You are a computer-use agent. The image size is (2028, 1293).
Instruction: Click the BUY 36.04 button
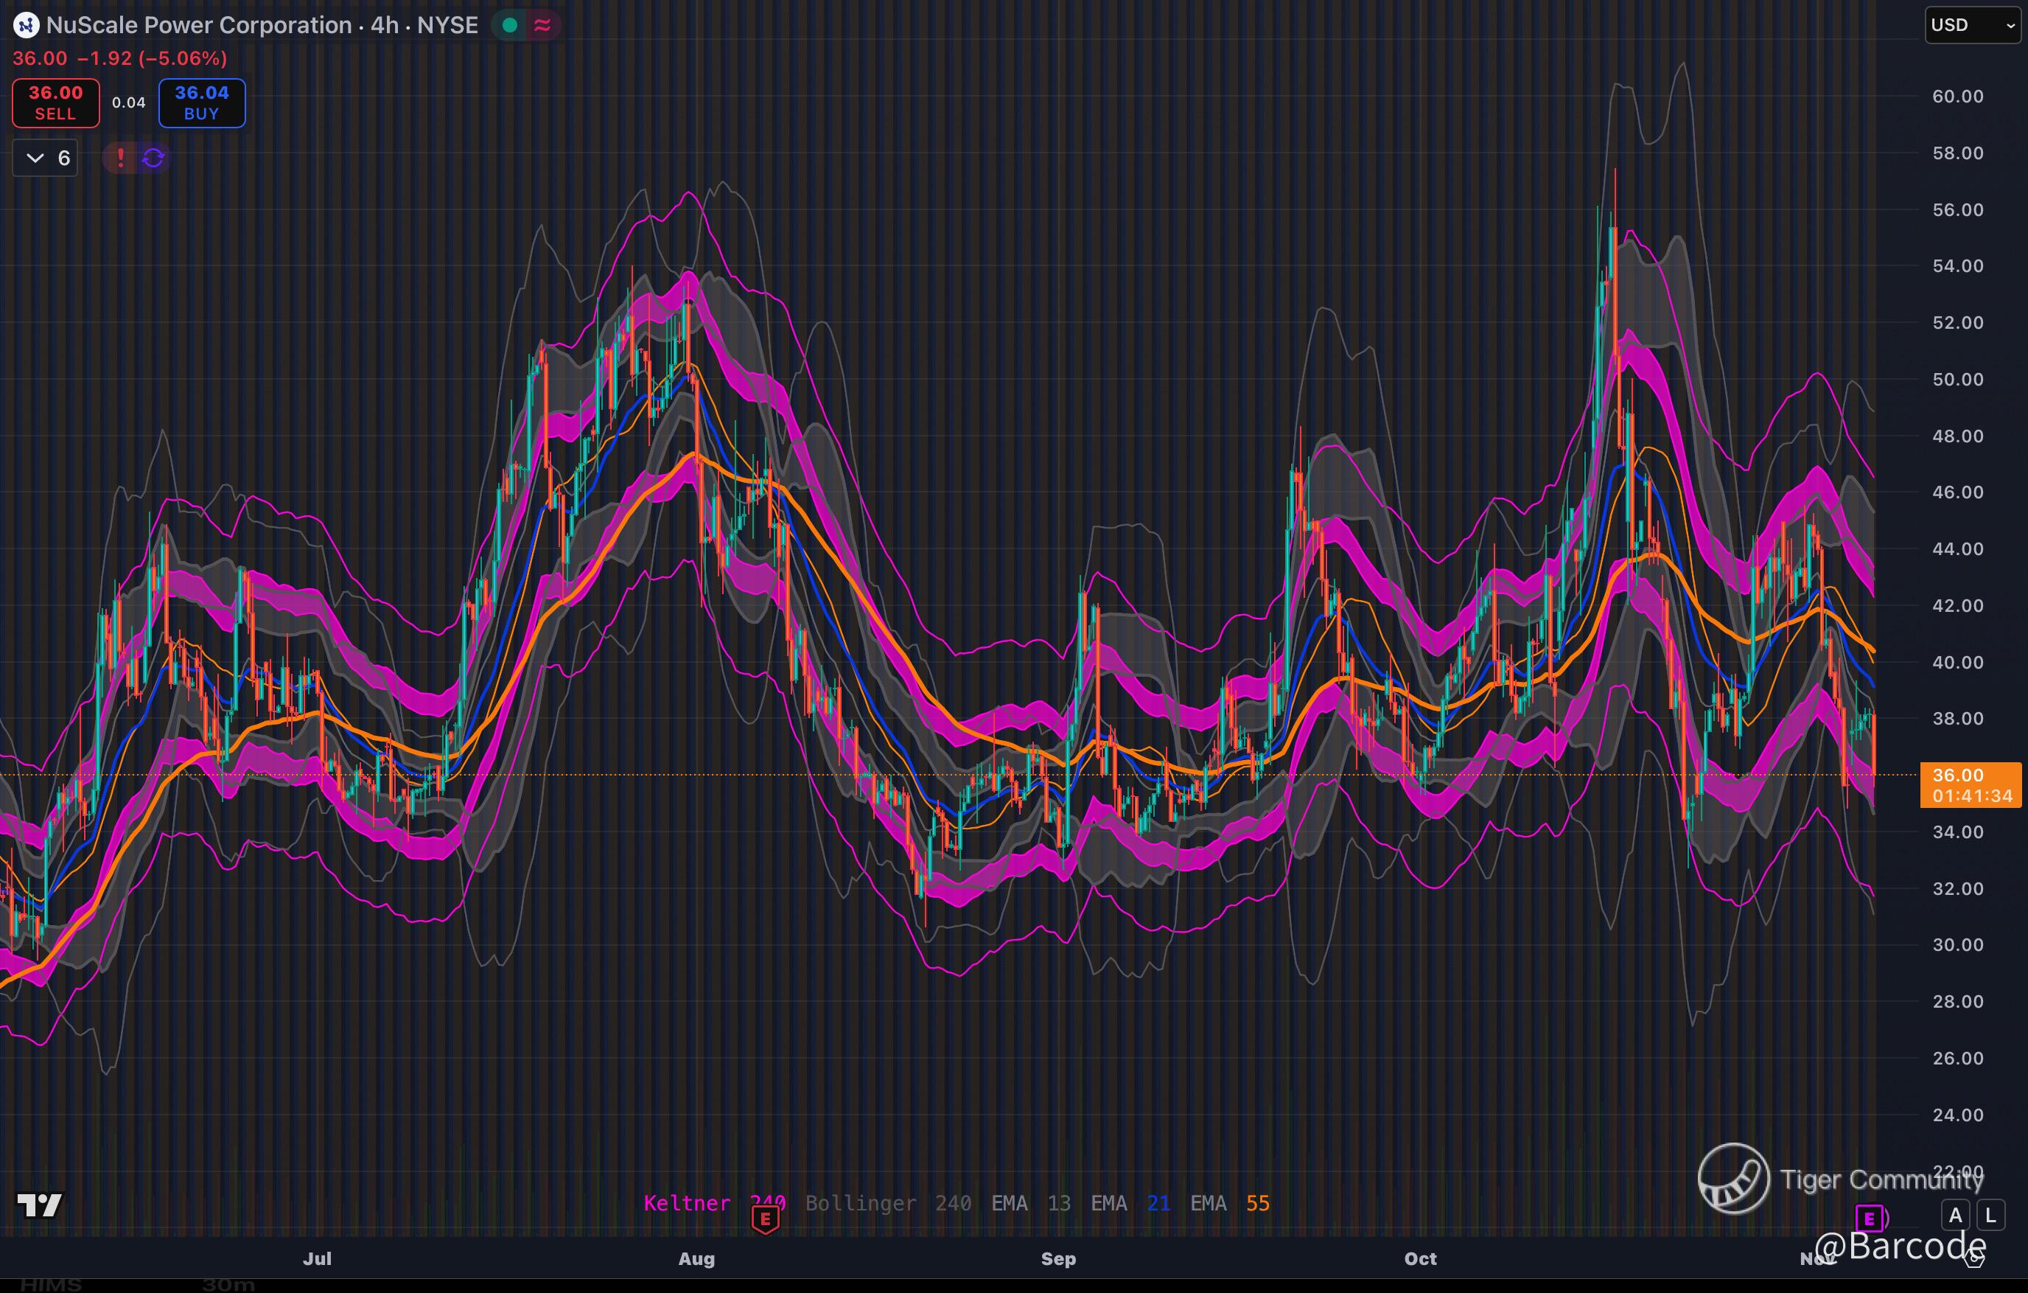[202, 102]
